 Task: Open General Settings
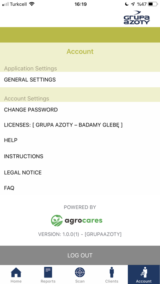click(x=80, y=80)
